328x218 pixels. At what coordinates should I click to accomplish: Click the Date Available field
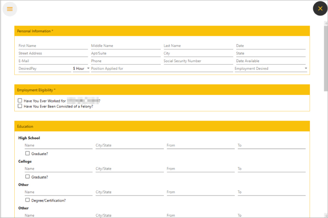click(x=271, y=61)
